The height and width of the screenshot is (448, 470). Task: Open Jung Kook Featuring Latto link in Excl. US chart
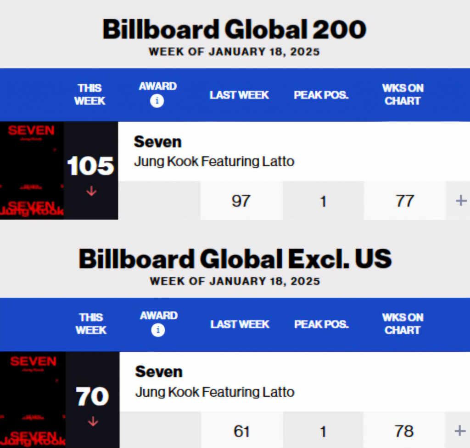(x=214, y=392)
